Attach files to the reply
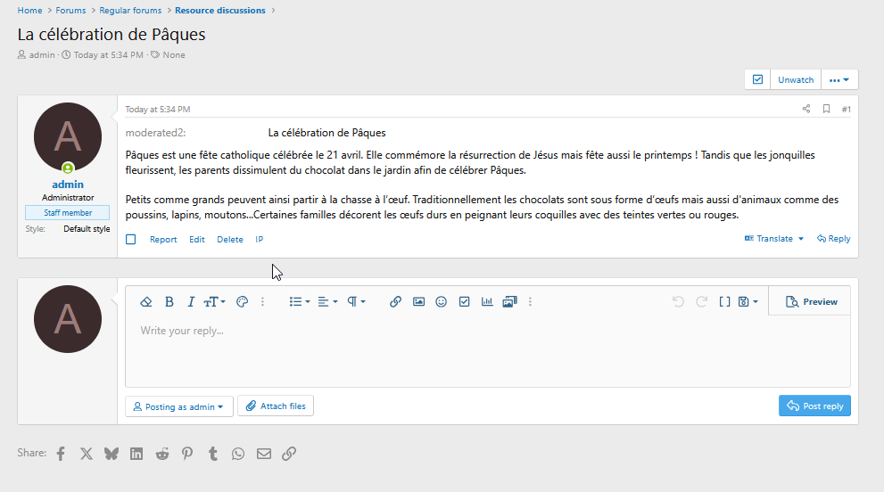The height and width of the screenshot is (492, 884). tap(276, 406)
